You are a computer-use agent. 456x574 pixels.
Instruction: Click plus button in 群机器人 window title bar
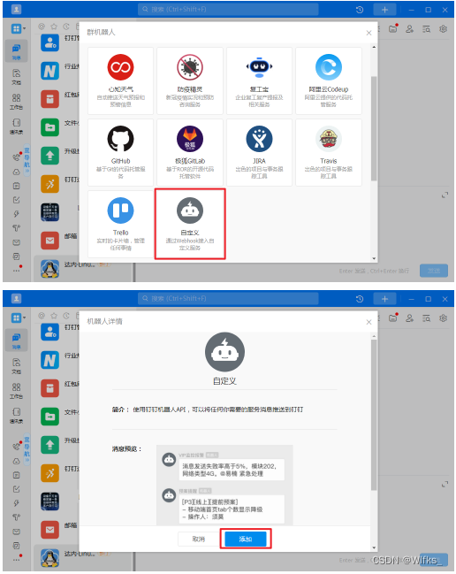pos(384,10)
